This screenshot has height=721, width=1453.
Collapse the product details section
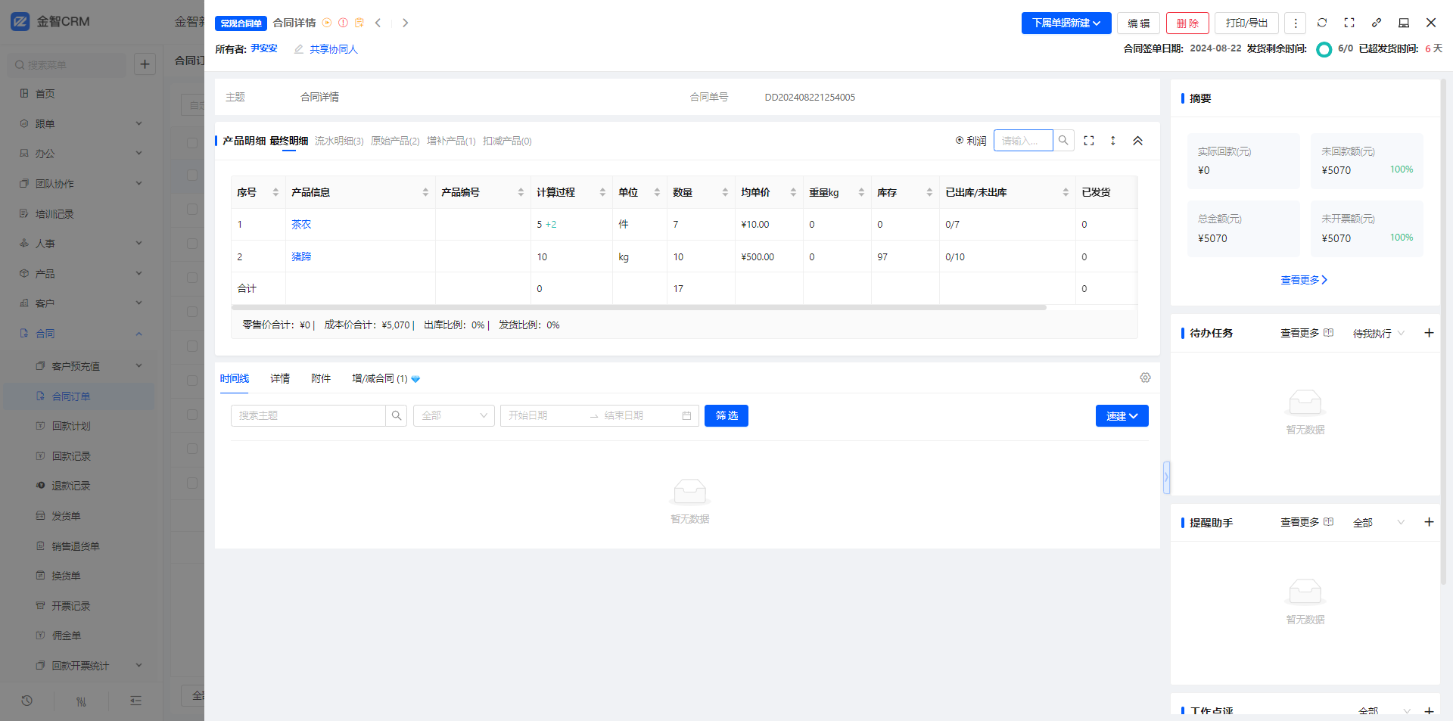[1137, 141]
